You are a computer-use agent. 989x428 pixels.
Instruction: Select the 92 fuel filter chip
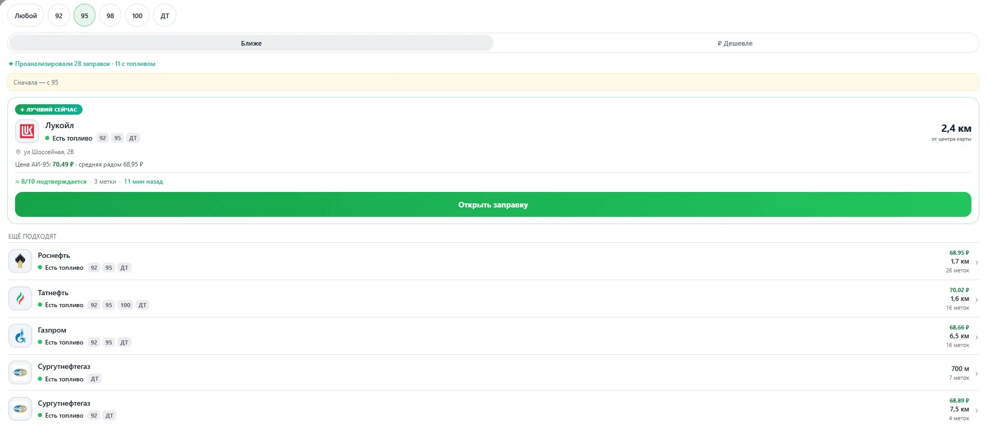tap(59, 16)
